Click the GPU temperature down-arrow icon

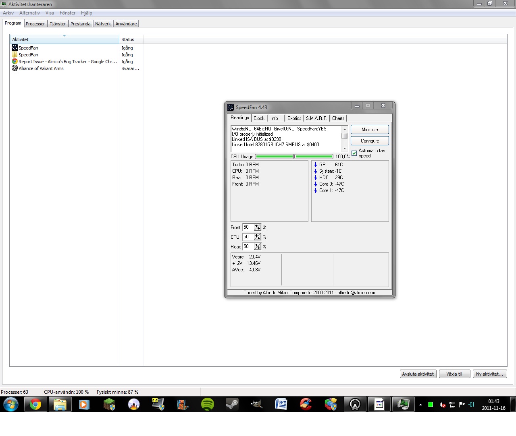(x=316, y=165)
